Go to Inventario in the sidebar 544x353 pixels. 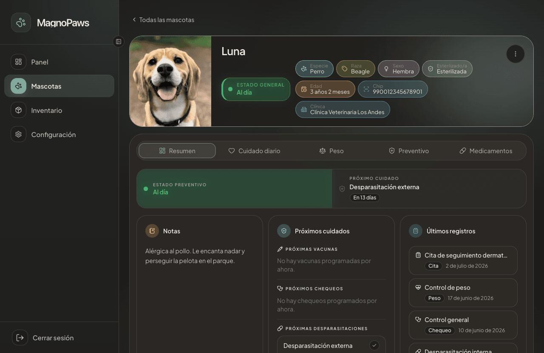tap(59, 110)
